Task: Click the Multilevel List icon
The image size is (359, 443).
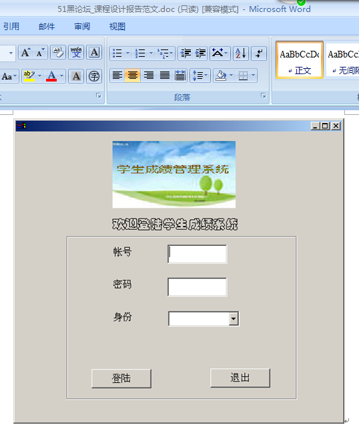Action: click(163, 53)
